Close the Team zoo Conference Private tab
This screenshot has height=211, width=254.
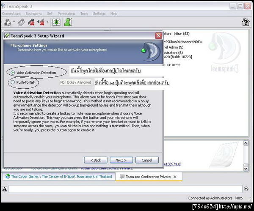[175, 177]
